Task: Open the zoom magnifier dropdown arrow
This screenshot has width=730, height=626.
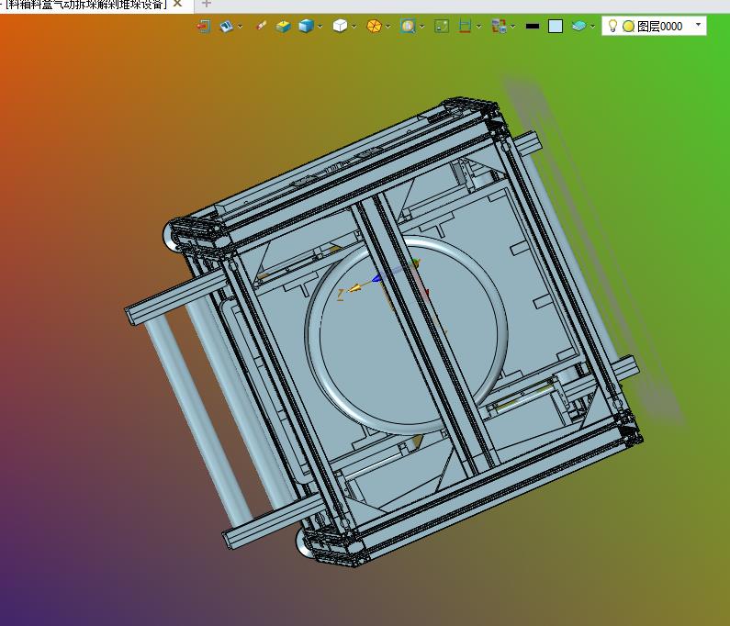Action: [x=421, y=27]
